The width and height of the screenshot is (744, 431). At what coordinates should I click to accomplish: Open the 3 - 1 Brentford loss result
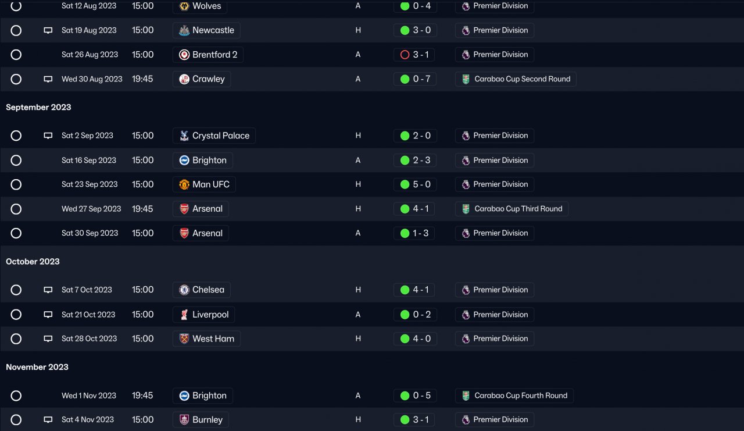pyautogui.click(x=415, y=55)
